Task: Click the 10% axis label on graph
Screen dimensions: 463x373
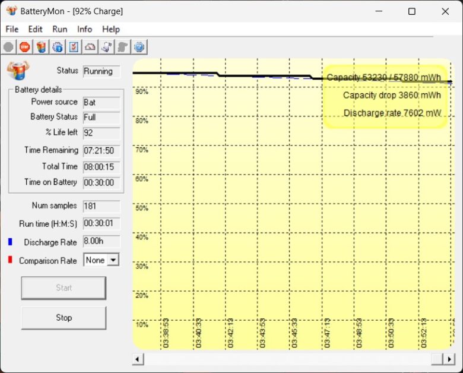Action: (142, 325)
